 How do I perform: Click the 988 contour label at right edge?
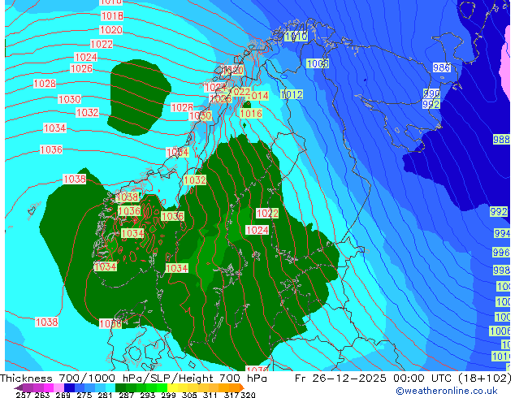(x=501, y=139)
